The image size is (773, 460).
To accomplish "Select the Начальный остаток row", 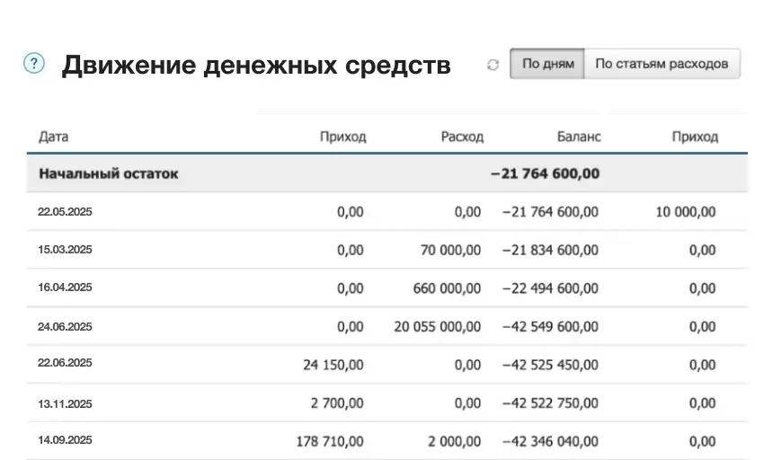I will pos(387,173).
